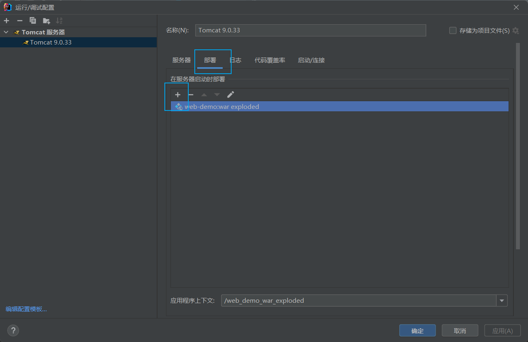Screen dimensions: 528x342
Task: Copy the selected configuration
Action: (x=33, y=21)
